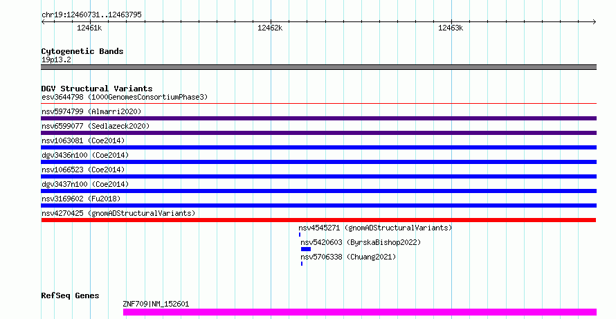Click the dgv3437n100 Coe2014 blue bar

click(x=318, y=191)
